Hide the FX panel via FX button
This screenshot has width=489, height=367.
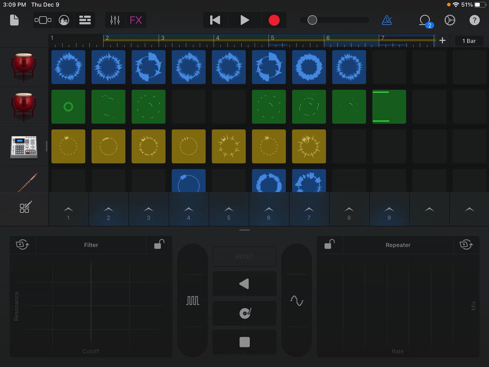(x=136, y=20)
